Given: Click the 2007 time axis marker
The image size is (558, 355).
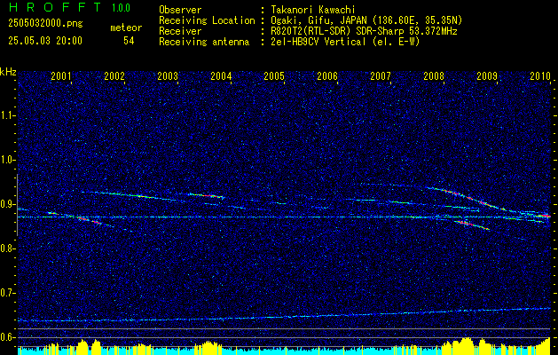Looking at the screenshot, I should pos(381,75).
